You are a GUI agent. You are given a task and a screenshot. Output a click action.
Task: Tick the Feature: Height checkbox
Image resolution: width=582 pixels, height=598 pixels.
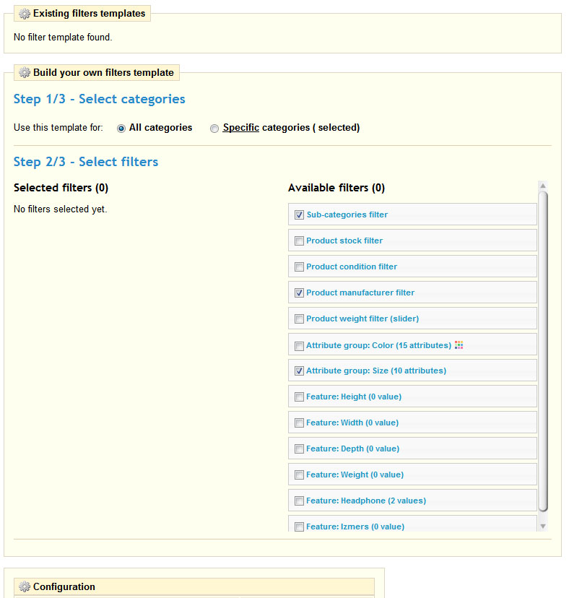click(299, 397)
